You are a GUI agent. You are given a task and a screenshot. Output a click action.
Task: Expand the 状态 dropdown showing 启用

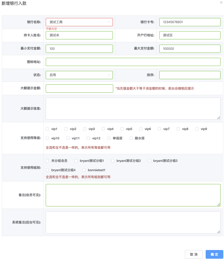tap(79, 75)
